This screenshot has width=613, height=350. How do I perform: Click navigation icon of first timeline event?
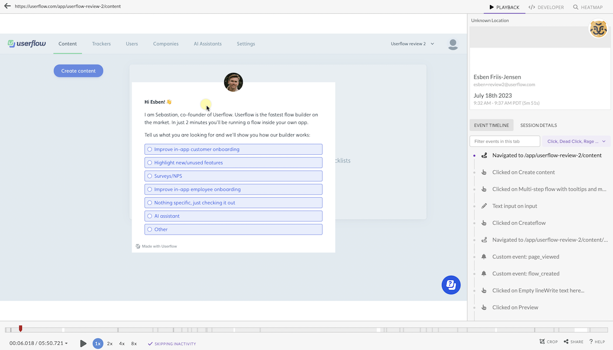pyautogui.click(x=484, y=155)
